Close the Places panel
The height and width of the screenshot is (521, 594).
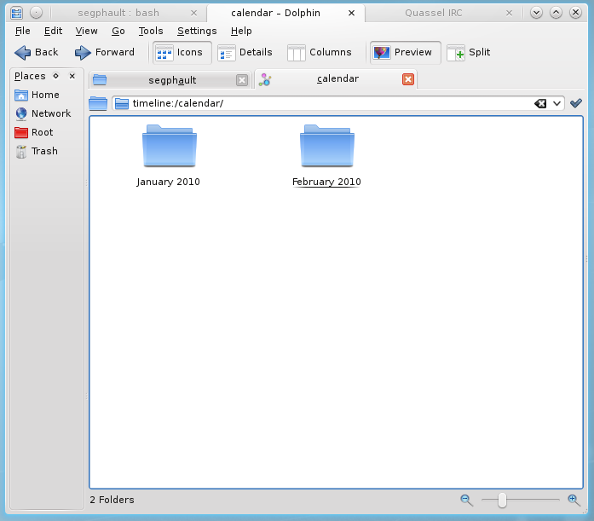point(72,76)
